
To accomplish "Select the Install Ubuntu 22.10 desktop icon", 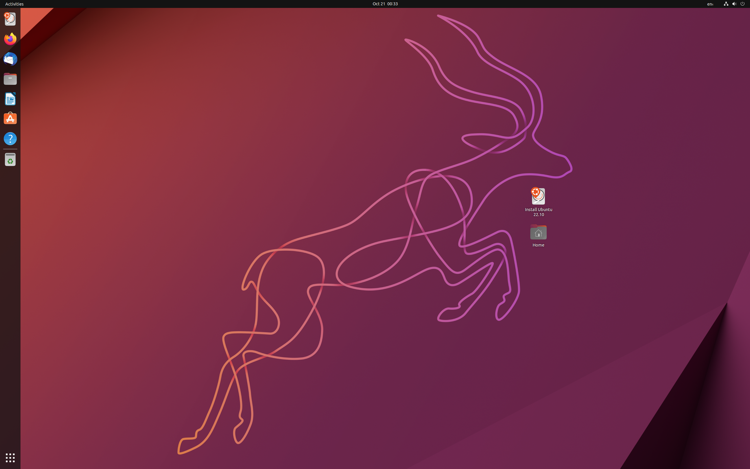I will tap(538, 202).
